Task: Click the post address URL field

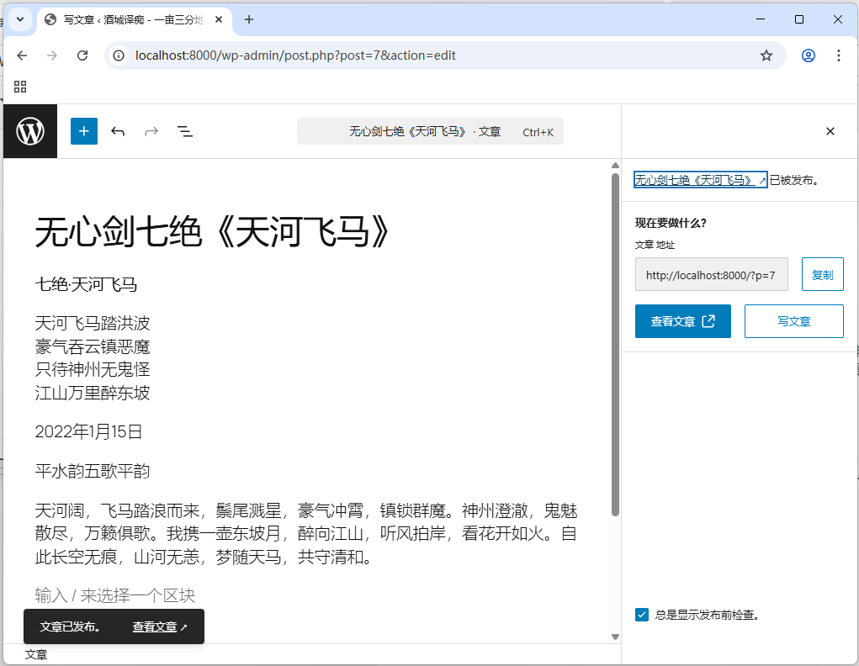Action: [711, 274]
